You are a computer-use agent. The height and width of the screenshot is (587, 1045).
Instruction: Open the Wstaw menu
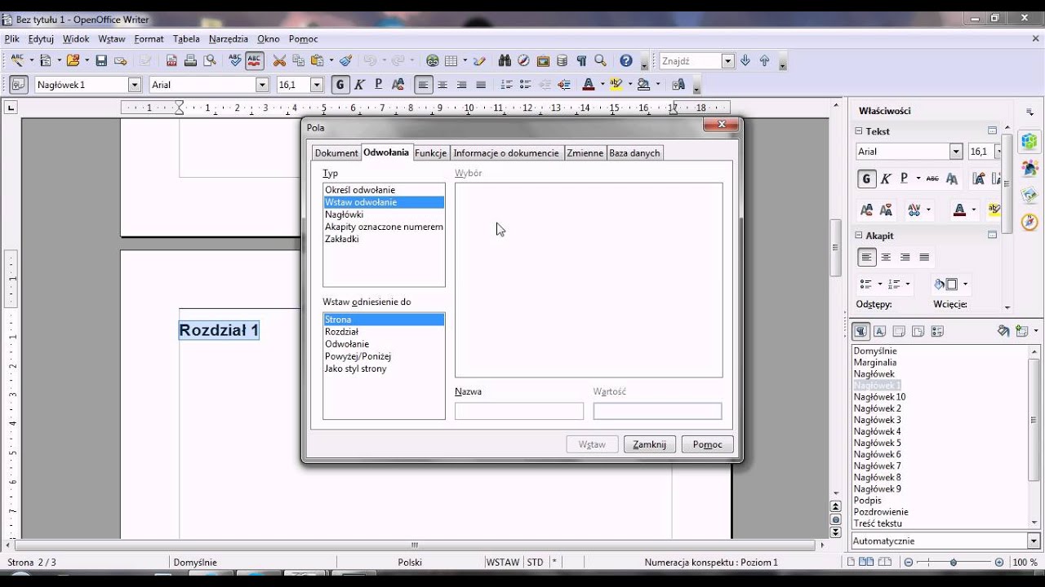click(x=112, y=38)
